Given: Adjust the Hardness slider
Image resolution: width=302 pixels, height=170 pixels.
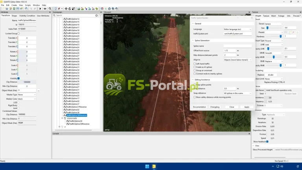Looking at the screenshot, I should 281,37.
